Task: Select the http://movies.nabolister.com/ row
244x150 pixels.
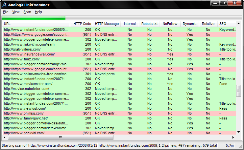Action: click(119, 89)
